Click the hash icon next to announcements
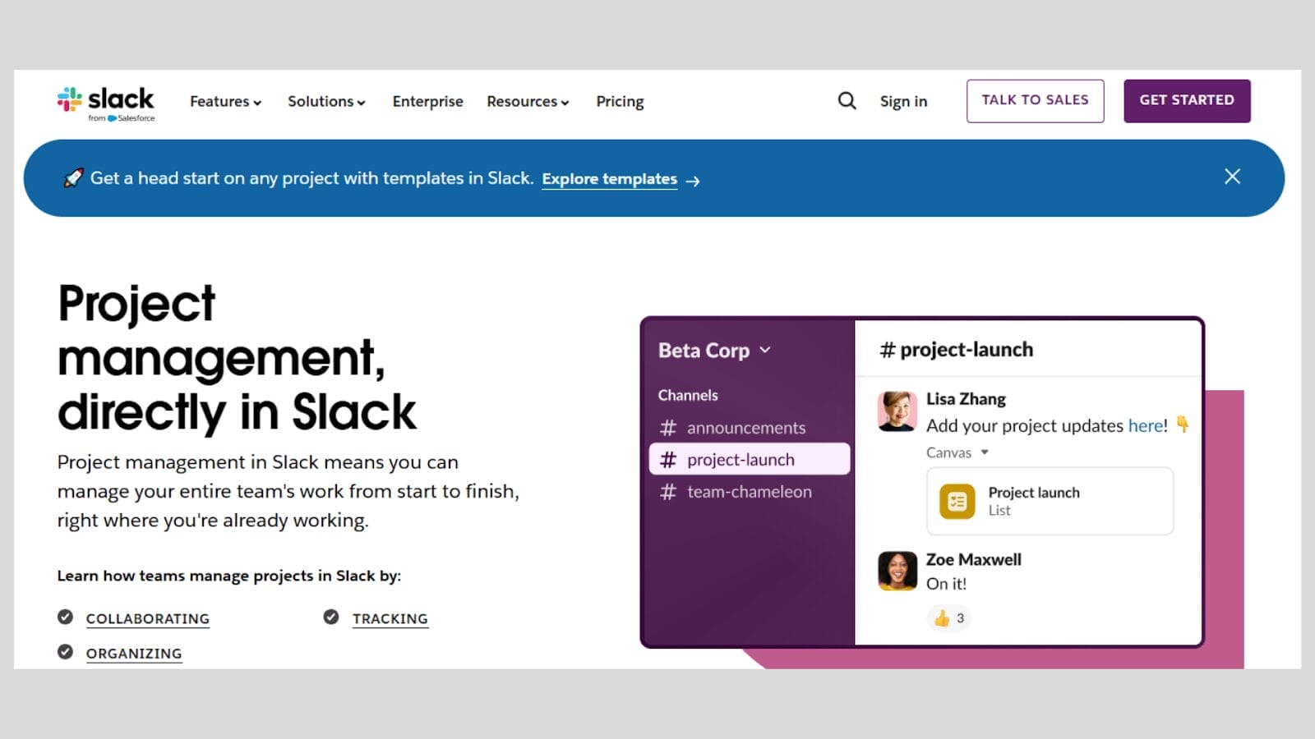Image resolution: width=1315 pixels, height=739 pixels. coord(670,428)
